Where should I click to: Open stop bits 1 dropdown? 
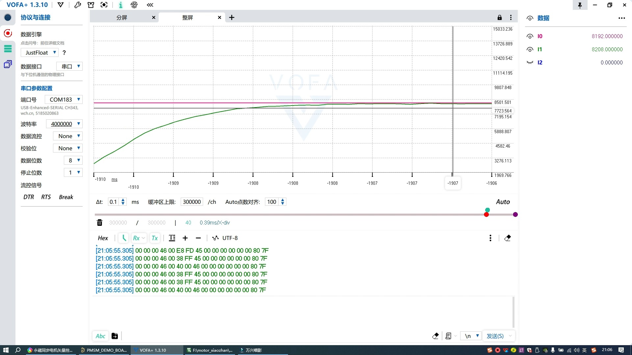pyautogui.click(x=73, y=173)
